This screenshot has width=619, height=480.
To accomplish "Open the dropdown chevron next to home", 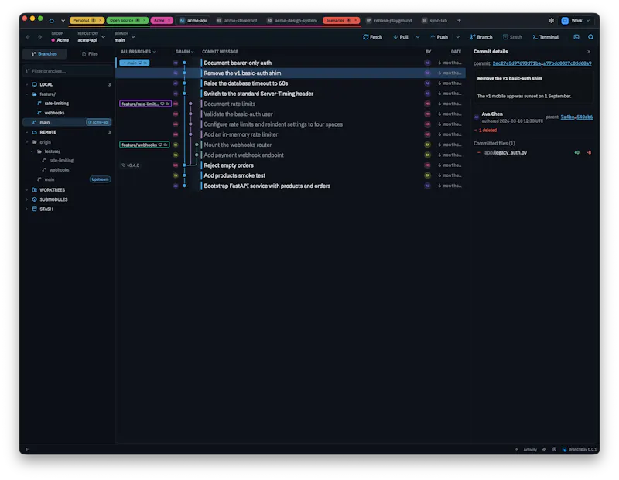I will 63,21.
